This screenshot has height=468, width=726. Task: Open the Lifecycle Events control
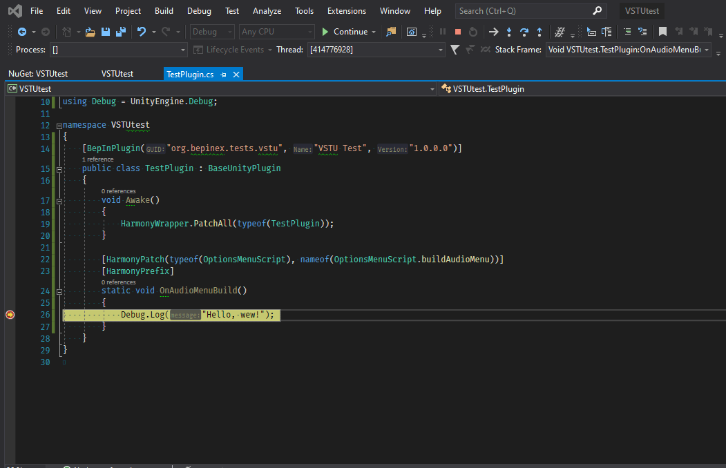click(x=232, y=49)
